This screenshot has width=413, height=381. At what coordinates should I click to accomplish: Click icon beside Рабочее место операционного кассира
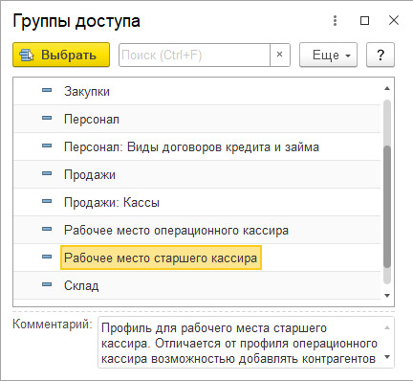(x=47, y=229)
